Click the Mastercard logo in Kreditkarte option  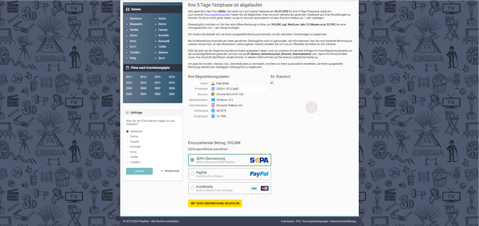click(x=264, y=188)
